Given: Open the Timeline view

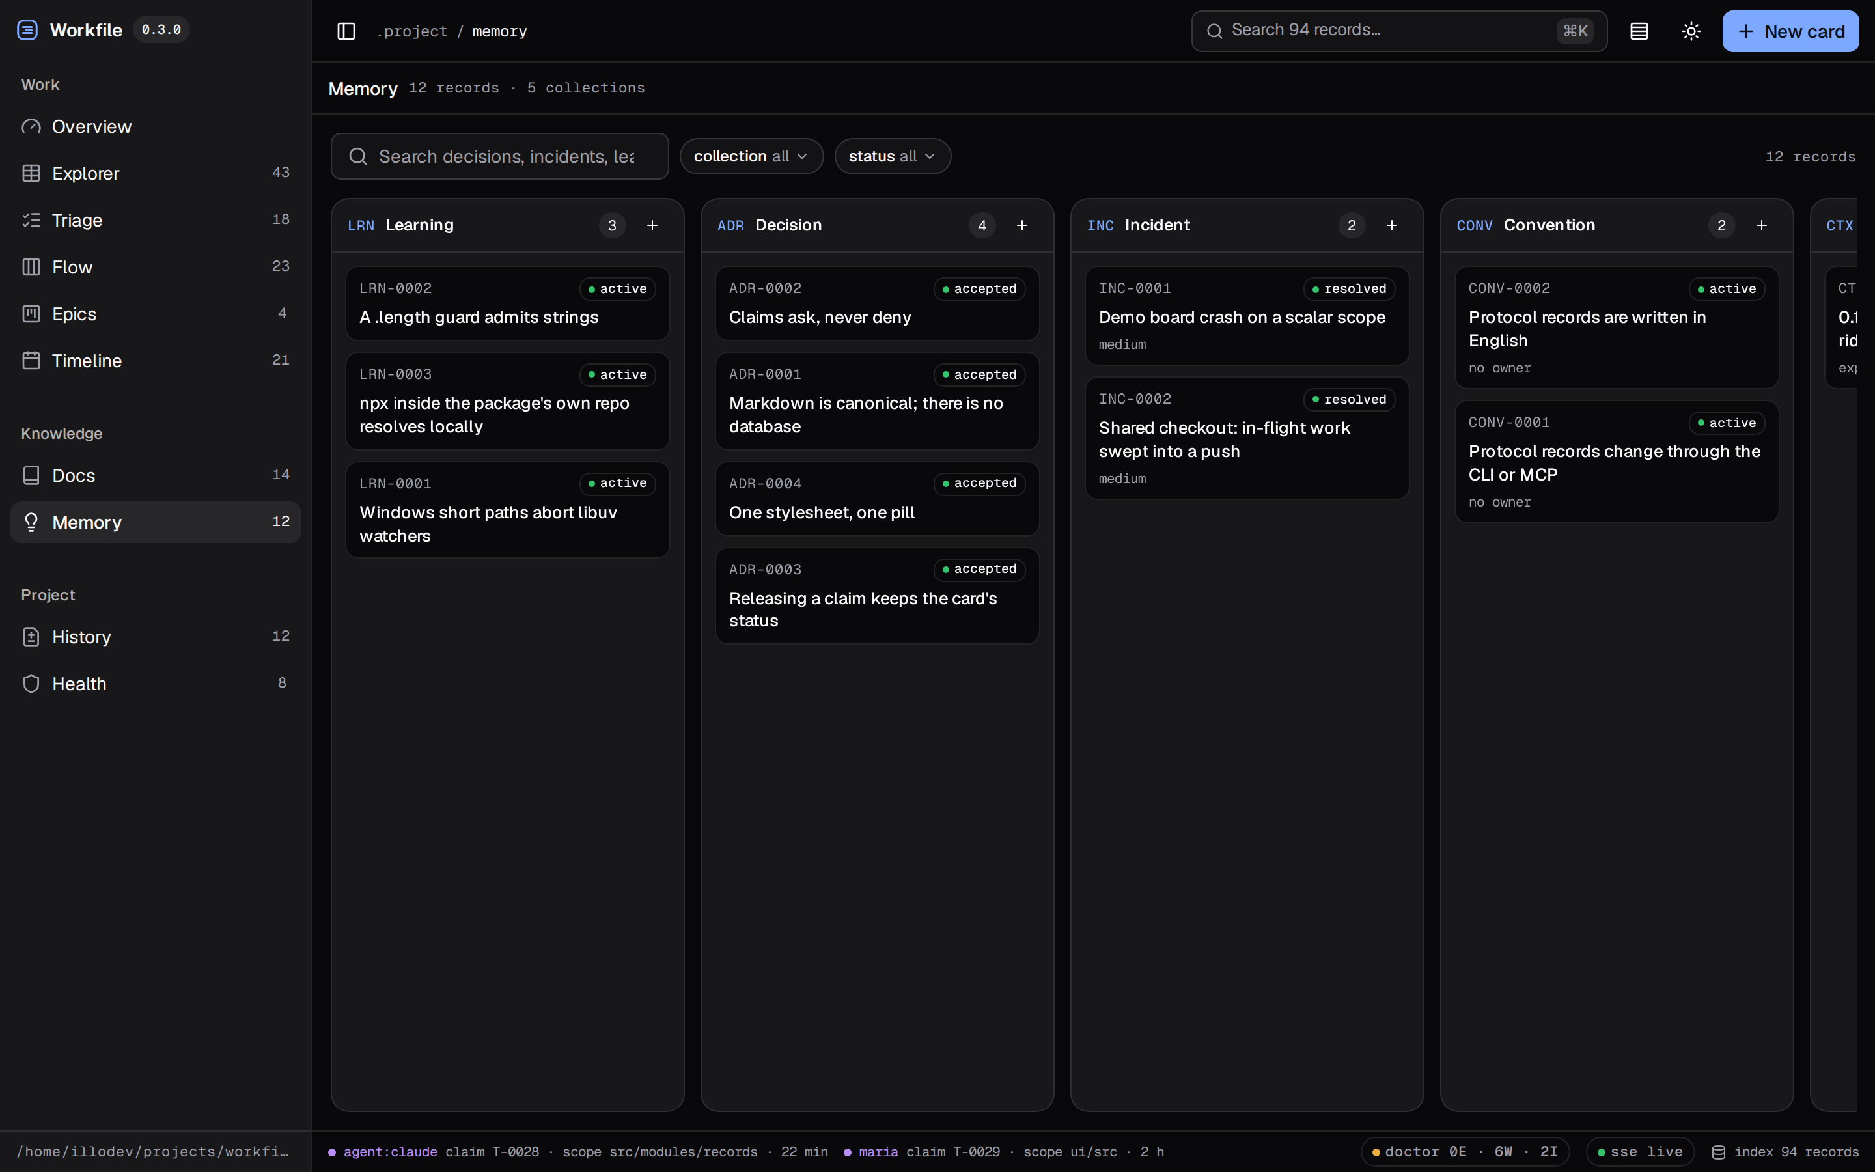Looking at the screenshot, I should 155,361.
